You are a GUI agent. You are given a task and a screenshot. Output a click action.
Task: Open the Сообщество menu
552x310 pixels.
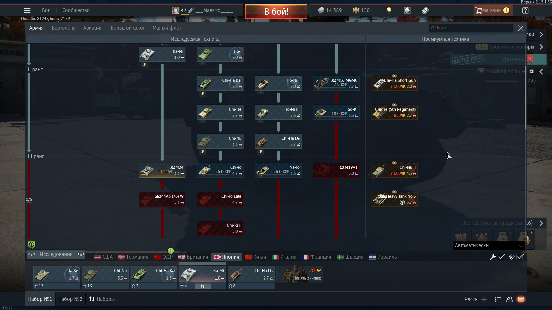76,10
